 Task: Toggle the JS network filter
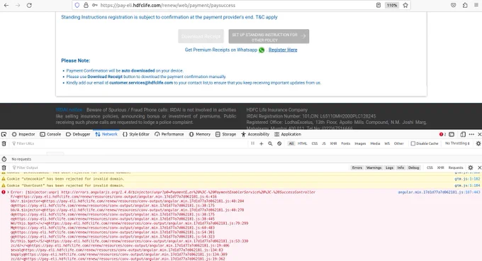[x=324, y=143]
